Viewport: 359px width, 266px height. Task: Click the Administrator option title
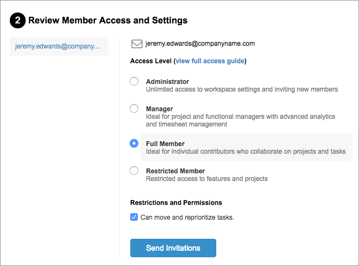tap(167, 81)
